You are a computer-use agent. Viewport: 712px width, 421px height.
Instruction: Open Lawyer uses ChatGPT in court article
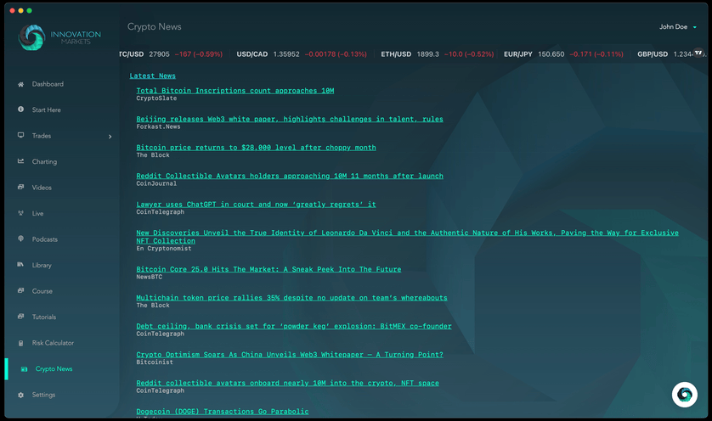coord(256,205)
